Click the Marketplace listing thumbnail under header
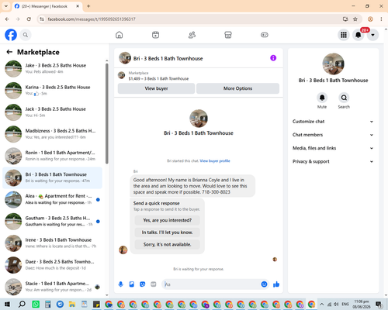388x310 pixels. tap(121, 75)
